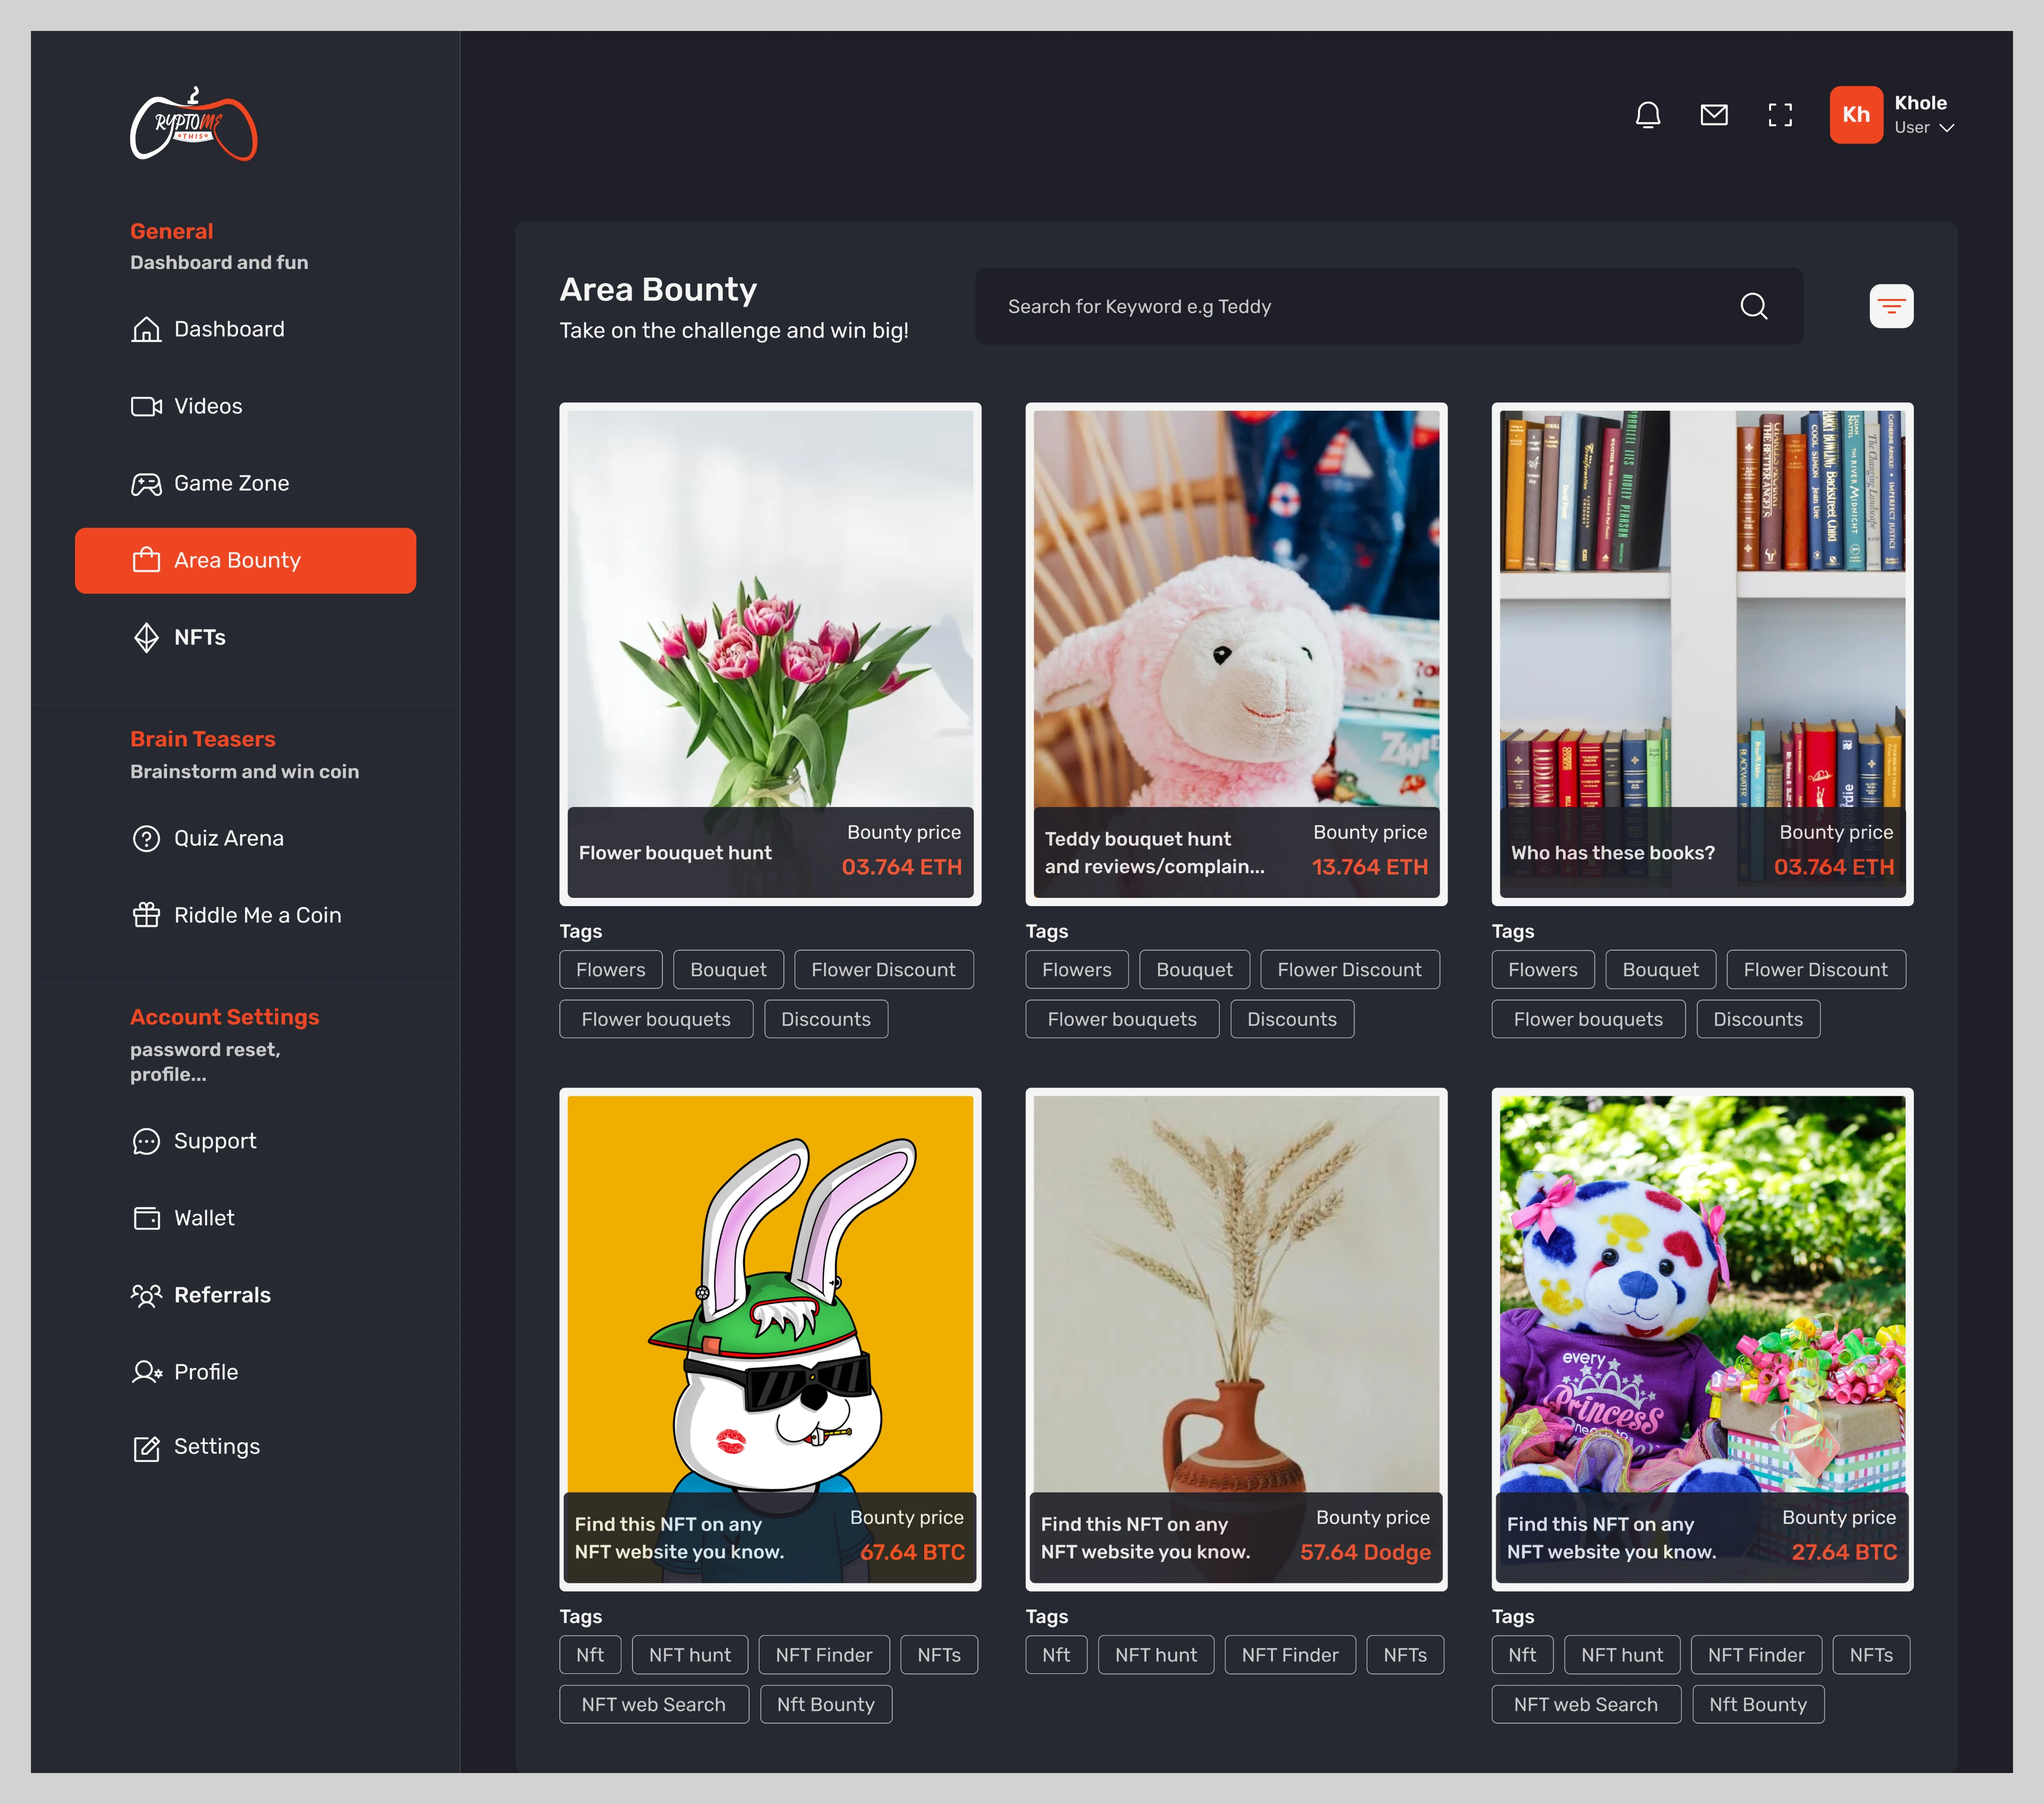The width and height of the screenshot is (2044, 1804).
Task: Go to the NFTs page
Action: (199, 638)
